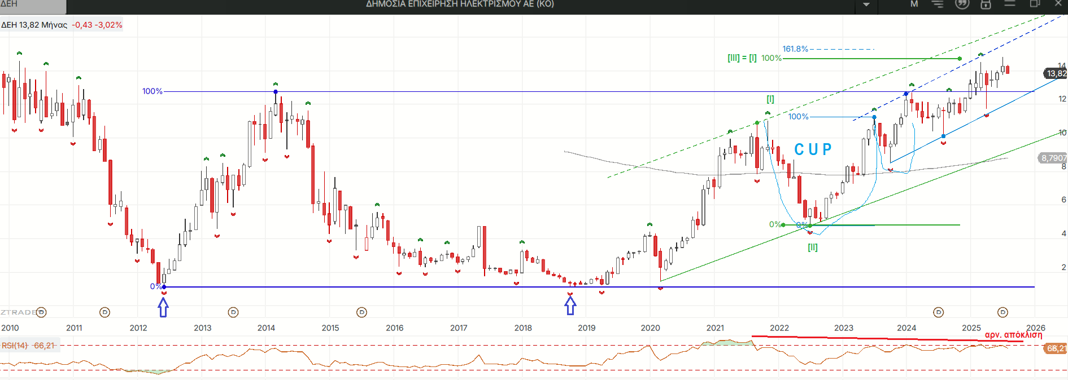Viewport: 1068px width, 380px height.
Task: Click the ΔΕΗ 13,82 Μήνας chart legend
Action: pyautogui.click(x=34, y=25)
